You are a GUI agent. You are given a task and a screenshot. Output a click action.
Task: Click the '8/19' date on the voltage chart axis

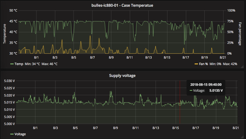coord(216,128)
